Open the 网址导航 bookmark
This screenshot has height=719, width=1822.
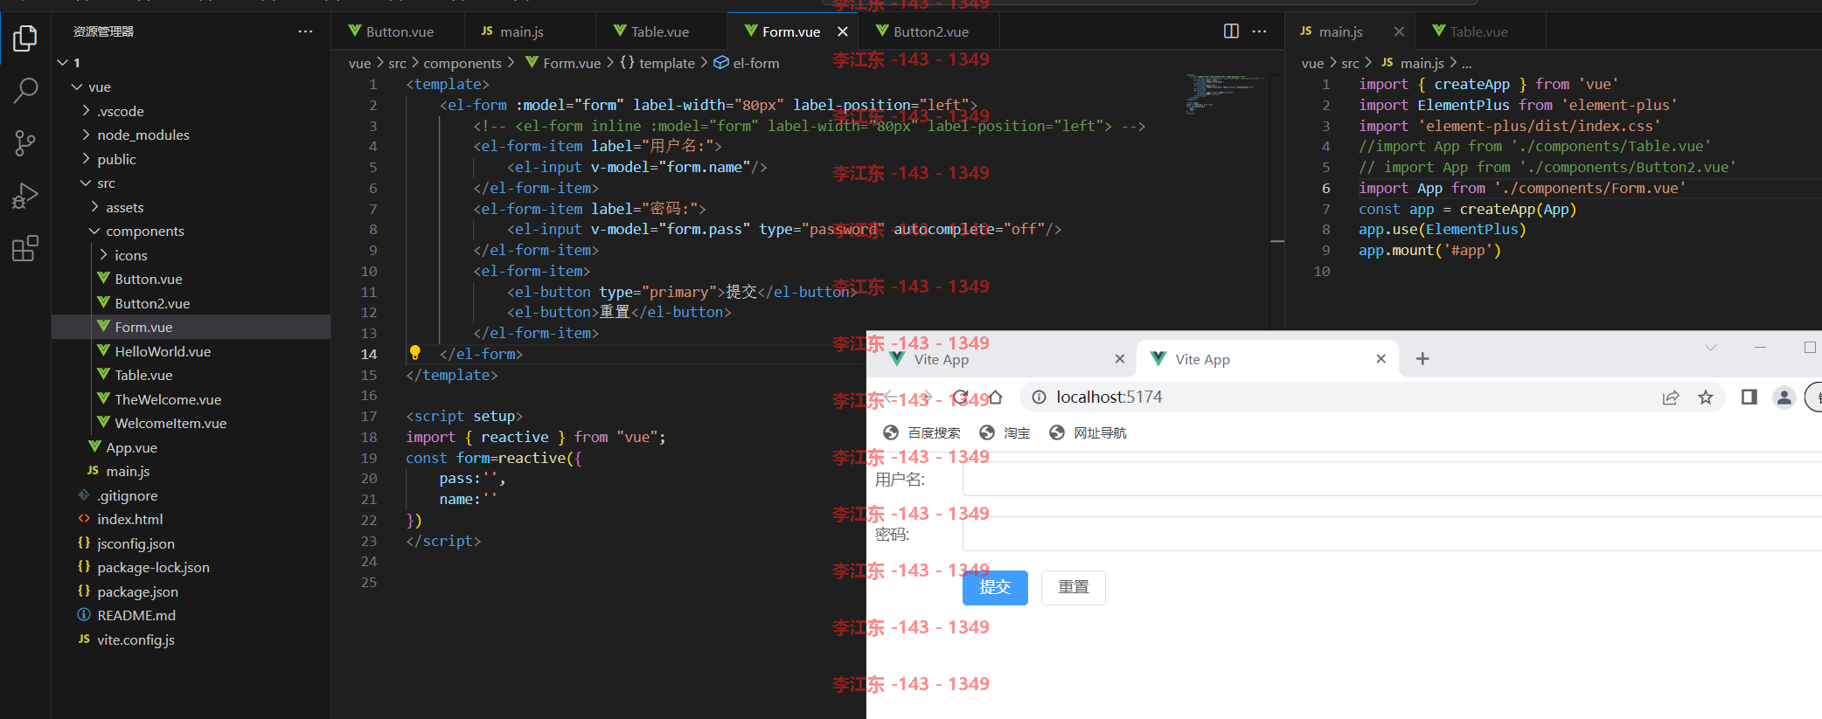tap(1088, 432)
